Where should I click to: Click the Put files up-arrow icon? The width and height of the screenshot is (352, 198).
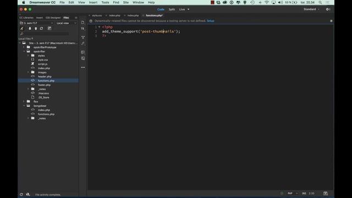(x=36, y=29)
